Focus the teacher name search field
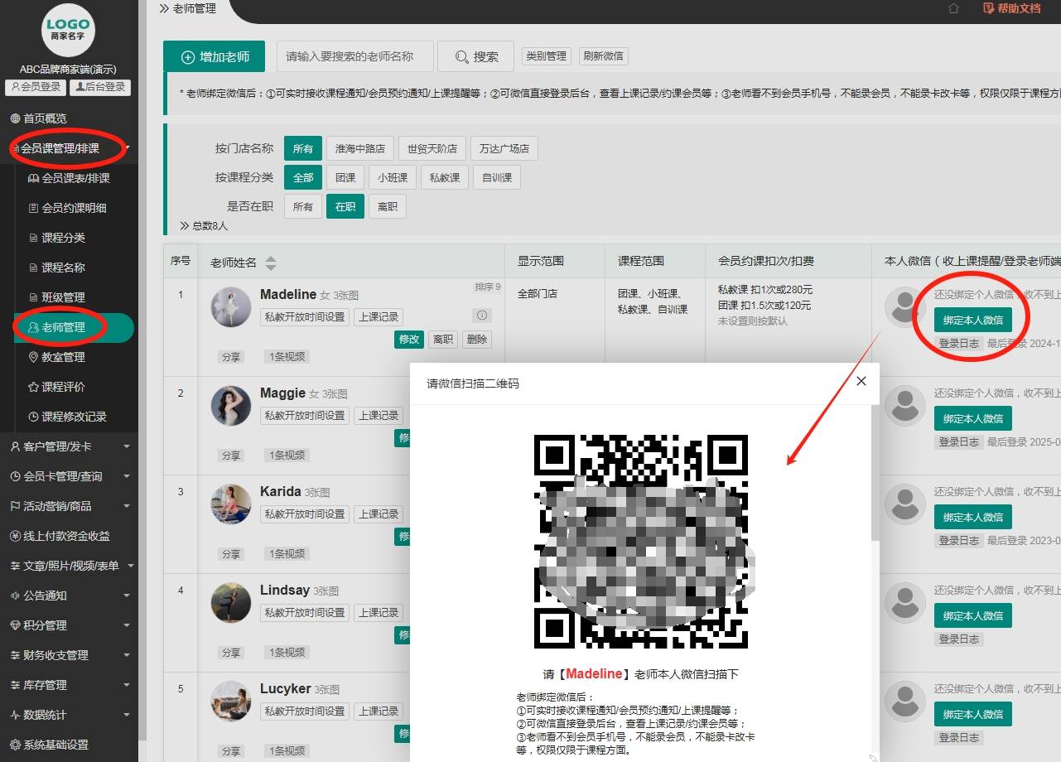1061x762 pixels. click(x=354, y=56)
